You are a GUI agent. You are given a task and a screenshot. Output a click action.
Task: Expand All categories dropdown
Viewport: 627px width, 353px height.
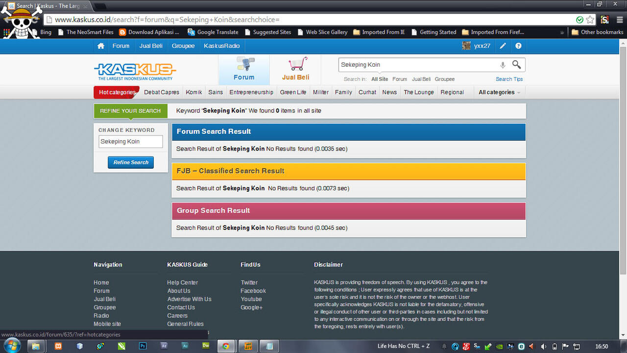click(x=499, y=92)
